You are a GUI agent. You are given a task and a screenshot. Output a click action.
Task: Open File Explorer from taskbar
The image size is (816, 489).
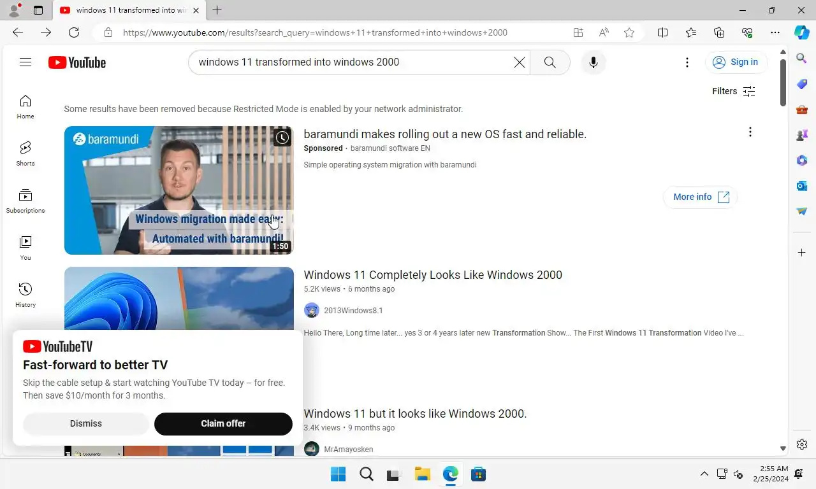click(422, 474)
